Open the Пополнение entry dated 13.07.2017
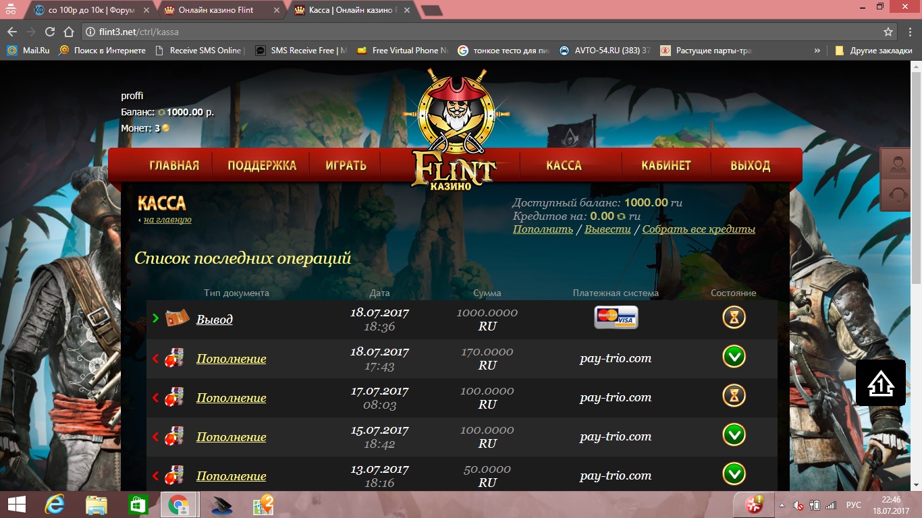This screenshot has width=922, height=518. tap(231, 476)
